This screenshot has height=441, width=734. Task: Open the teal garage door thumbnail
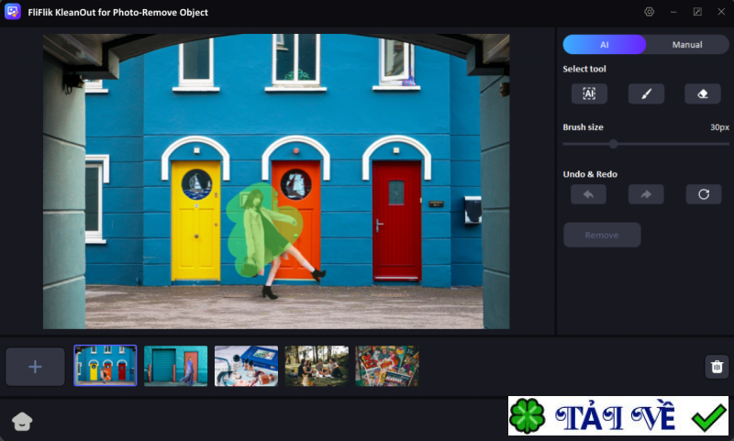click(x=175, y=366)
